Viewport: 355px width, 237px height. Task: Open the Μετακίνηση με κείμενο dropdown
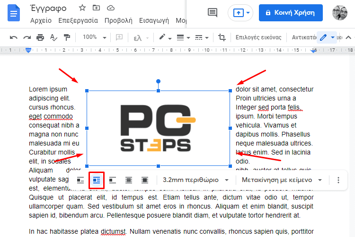coord(282,180)
